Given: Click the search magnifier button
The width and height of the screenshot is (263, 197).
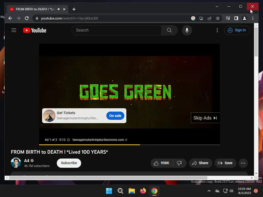Looking at the screenshot, I should [170, 30].
